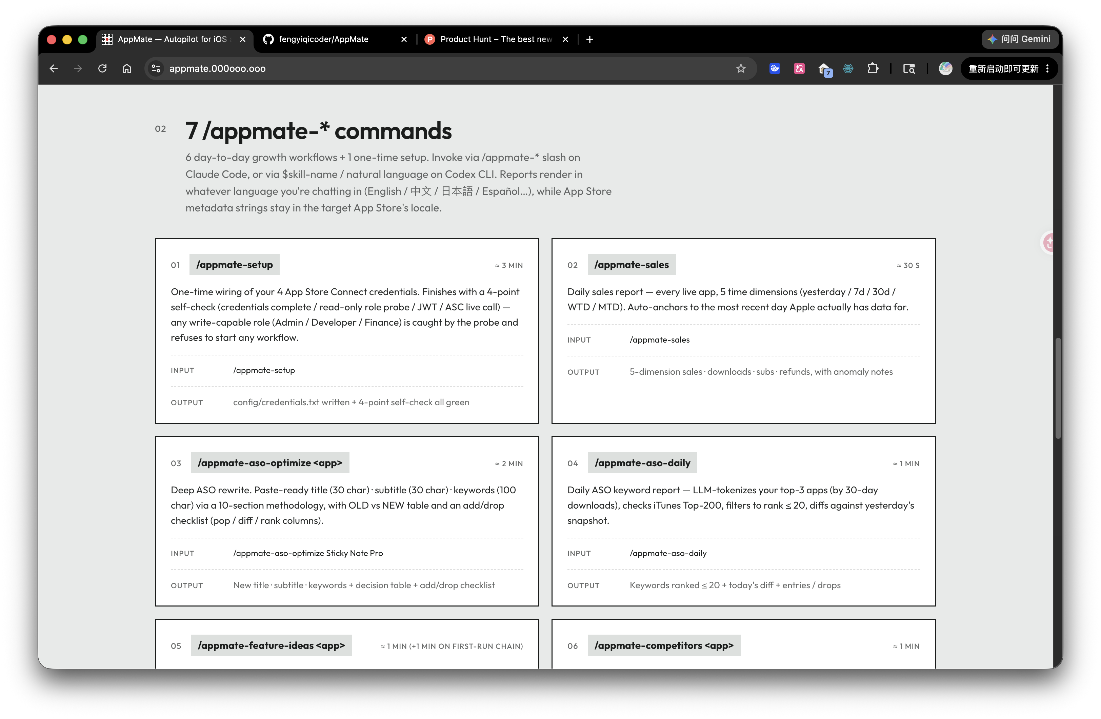Open the pink translate extension
Viewport: 1101px width, 719px height.
coord(799,68)
